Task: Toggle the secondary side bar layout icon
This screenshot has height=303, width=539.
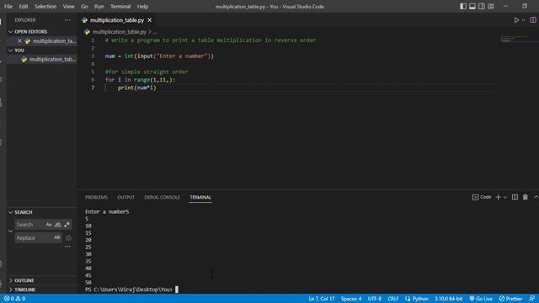Action: click(482, 6)
